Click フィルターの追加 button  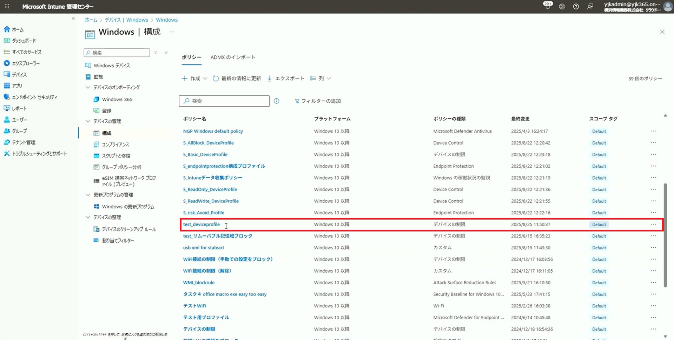317,101
